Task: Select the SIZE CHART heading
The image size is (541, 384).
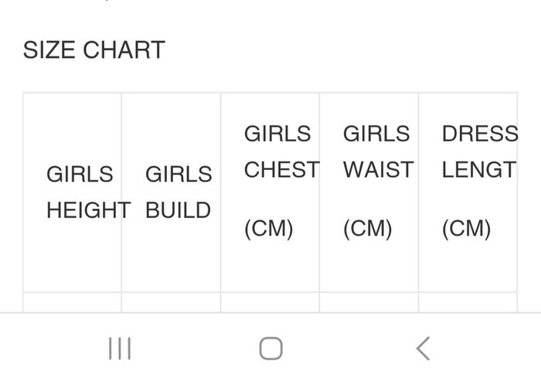Action: click(94, 50)
